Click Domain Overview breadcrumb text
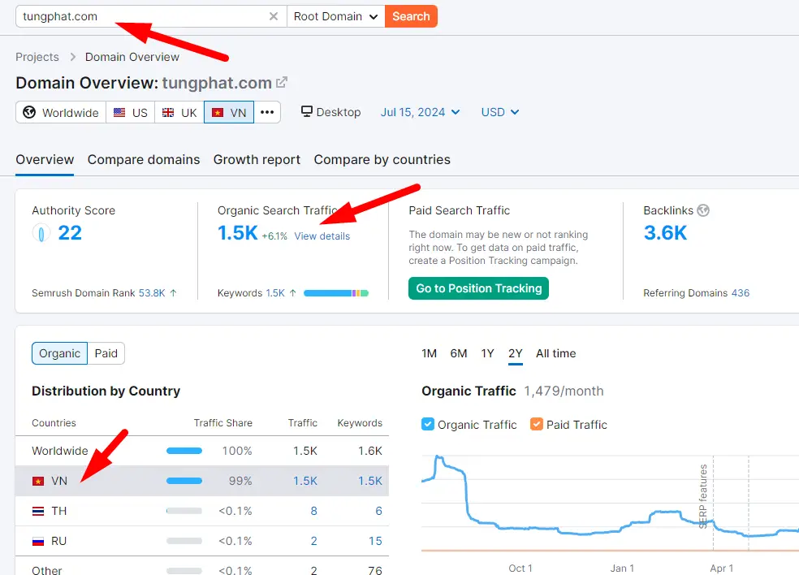The height and width of the screenshot is (575, 799). click(132, 57)
